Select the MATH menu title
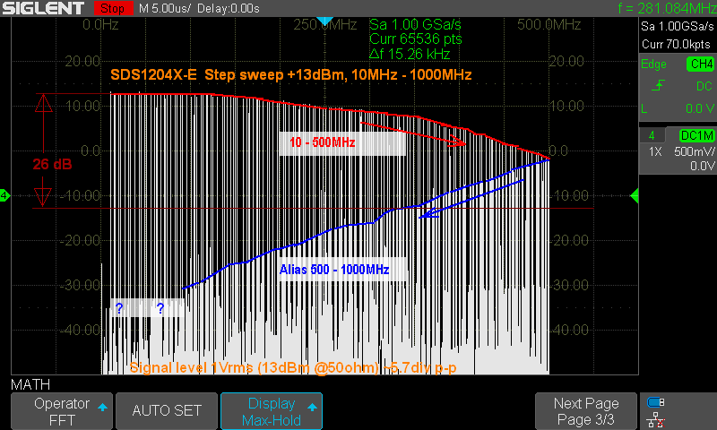Image resolution: width=717 pixels, height=430 pixels. pos(30,384)
